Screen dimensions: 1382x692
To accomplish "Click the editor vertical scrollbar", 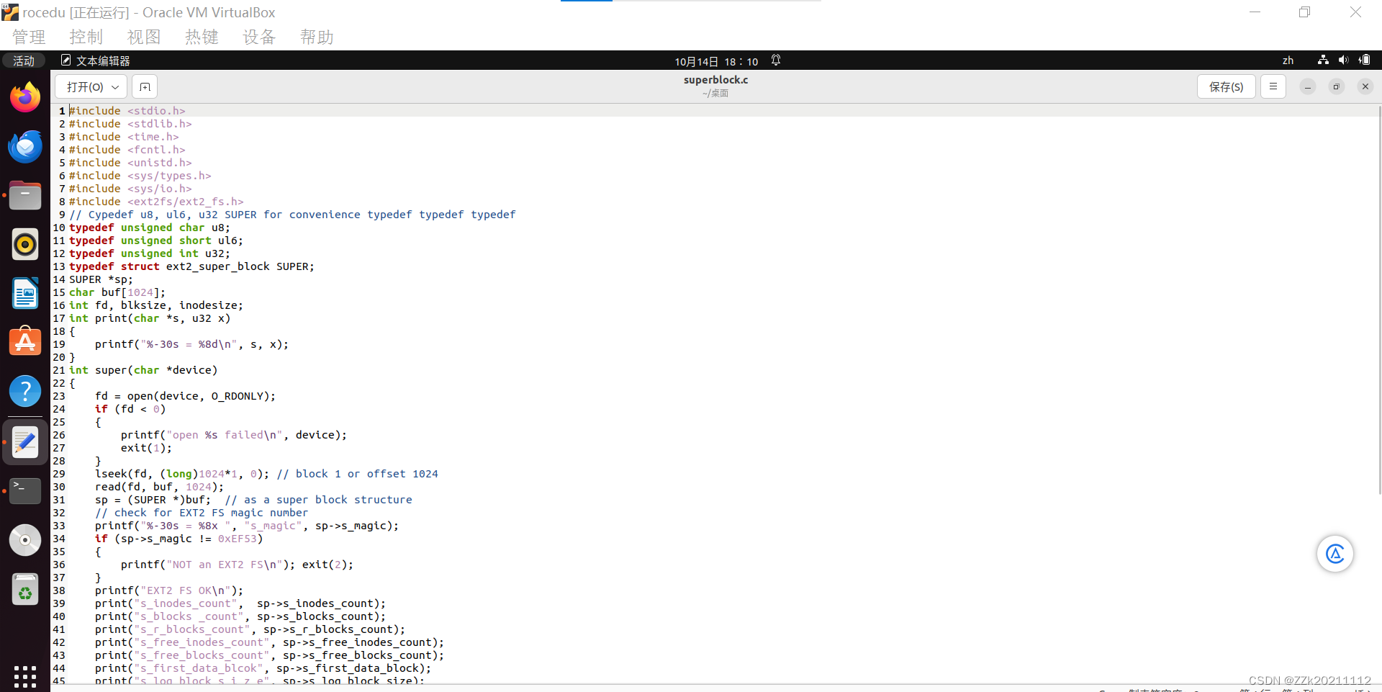I will [x=1379, y=300].
